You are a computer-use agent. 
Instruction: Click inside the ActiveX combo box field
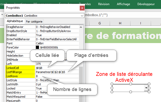coord(128,88)
